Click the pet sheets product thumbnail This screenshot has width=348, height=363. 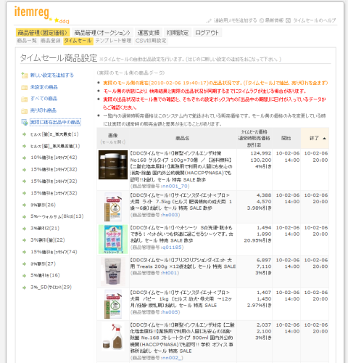click(113, 239)
